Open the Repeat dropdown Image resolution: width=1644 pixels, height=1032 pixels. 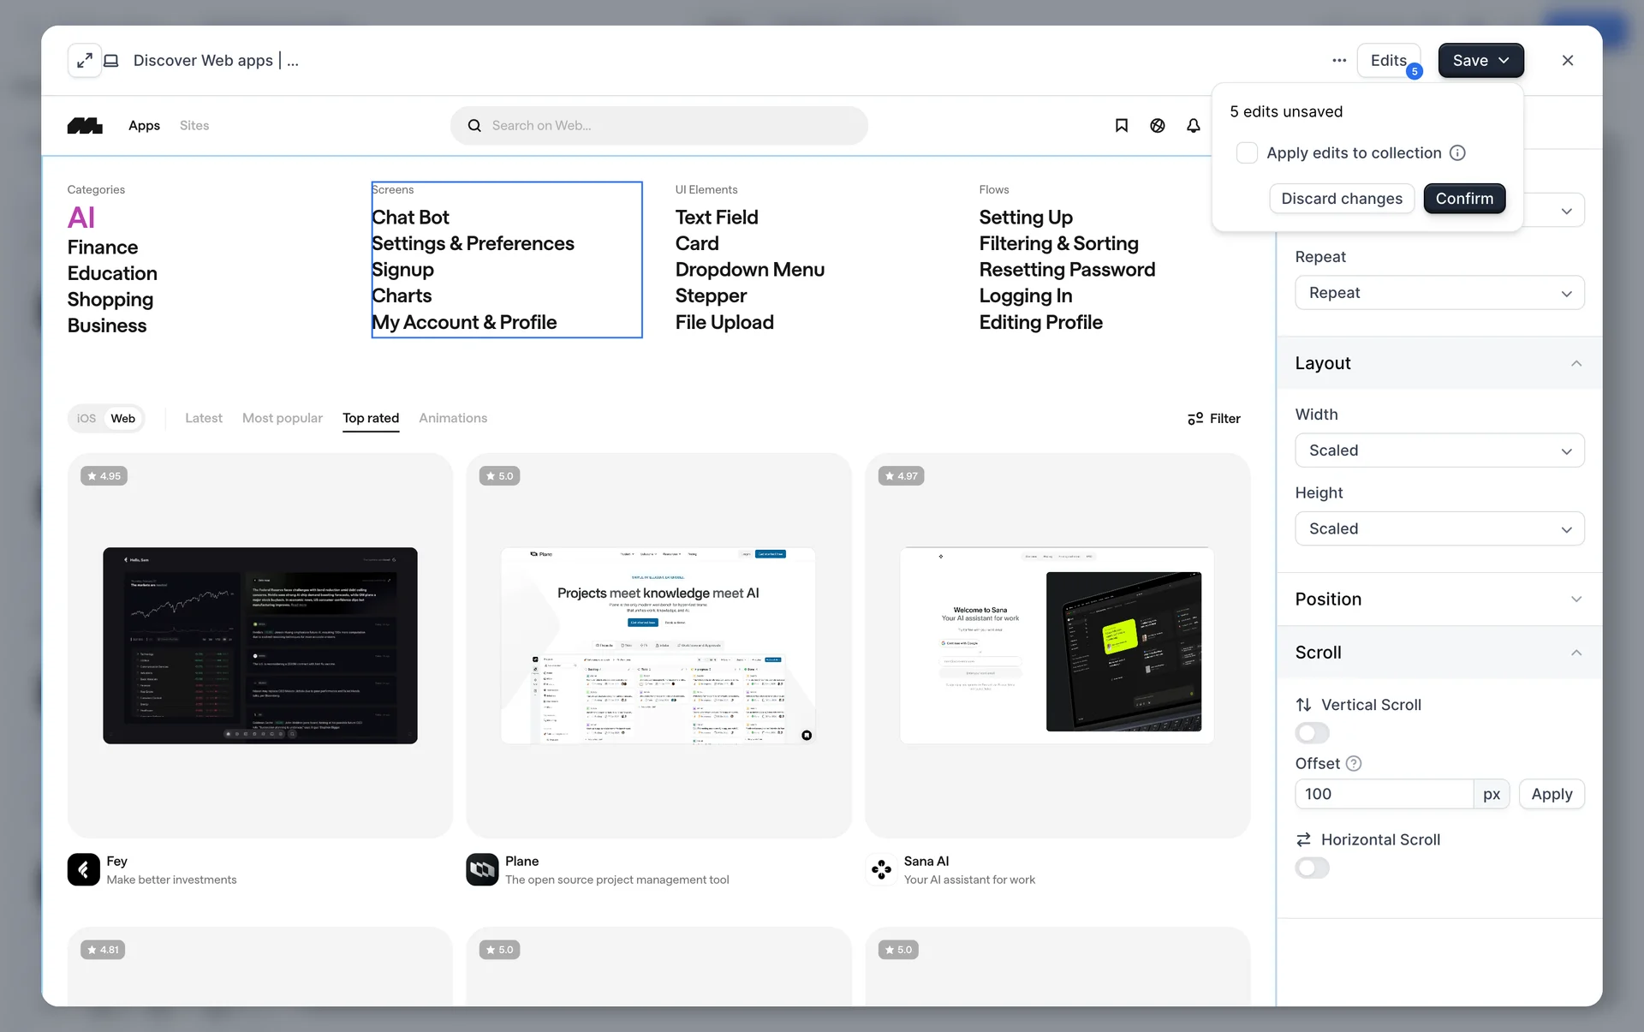(1438, 293)
